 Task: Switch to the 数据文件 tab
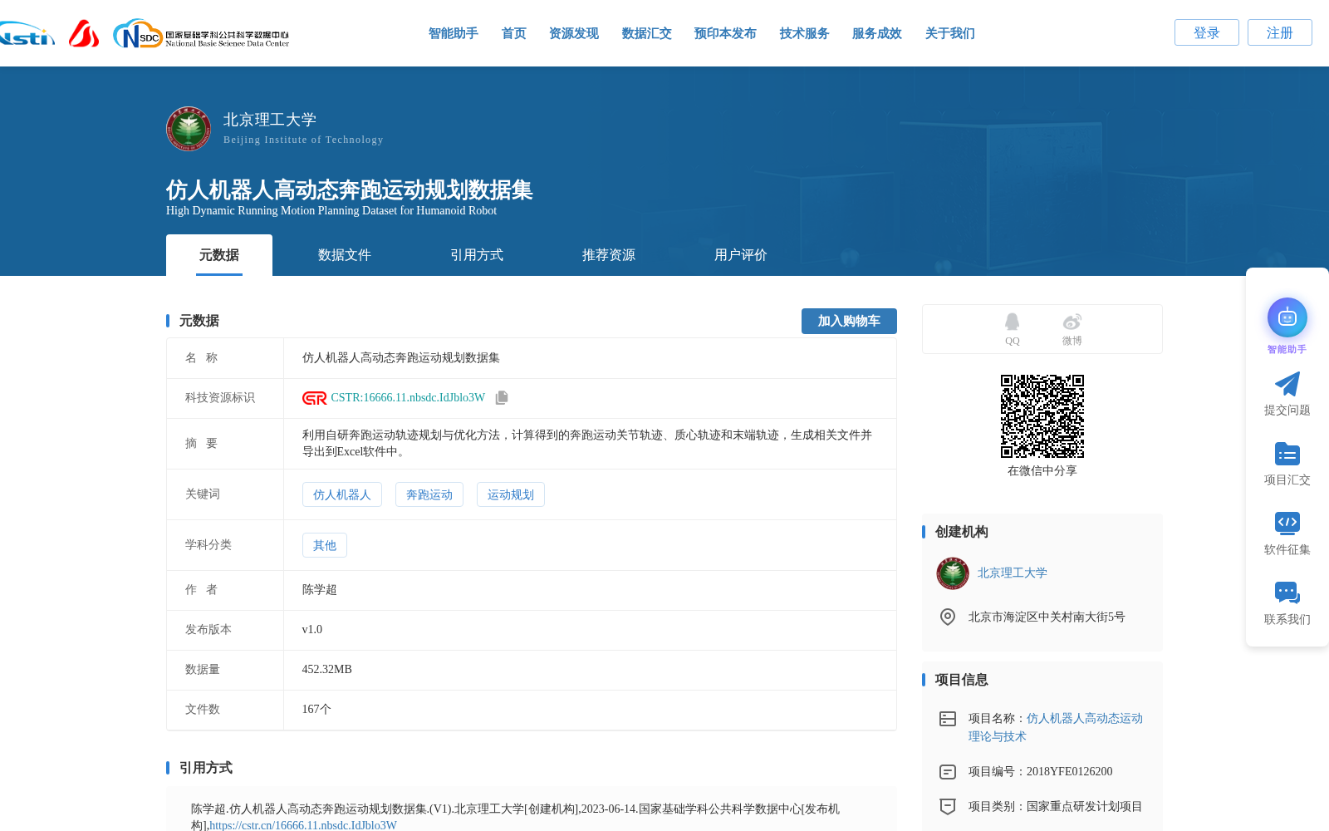345,255
